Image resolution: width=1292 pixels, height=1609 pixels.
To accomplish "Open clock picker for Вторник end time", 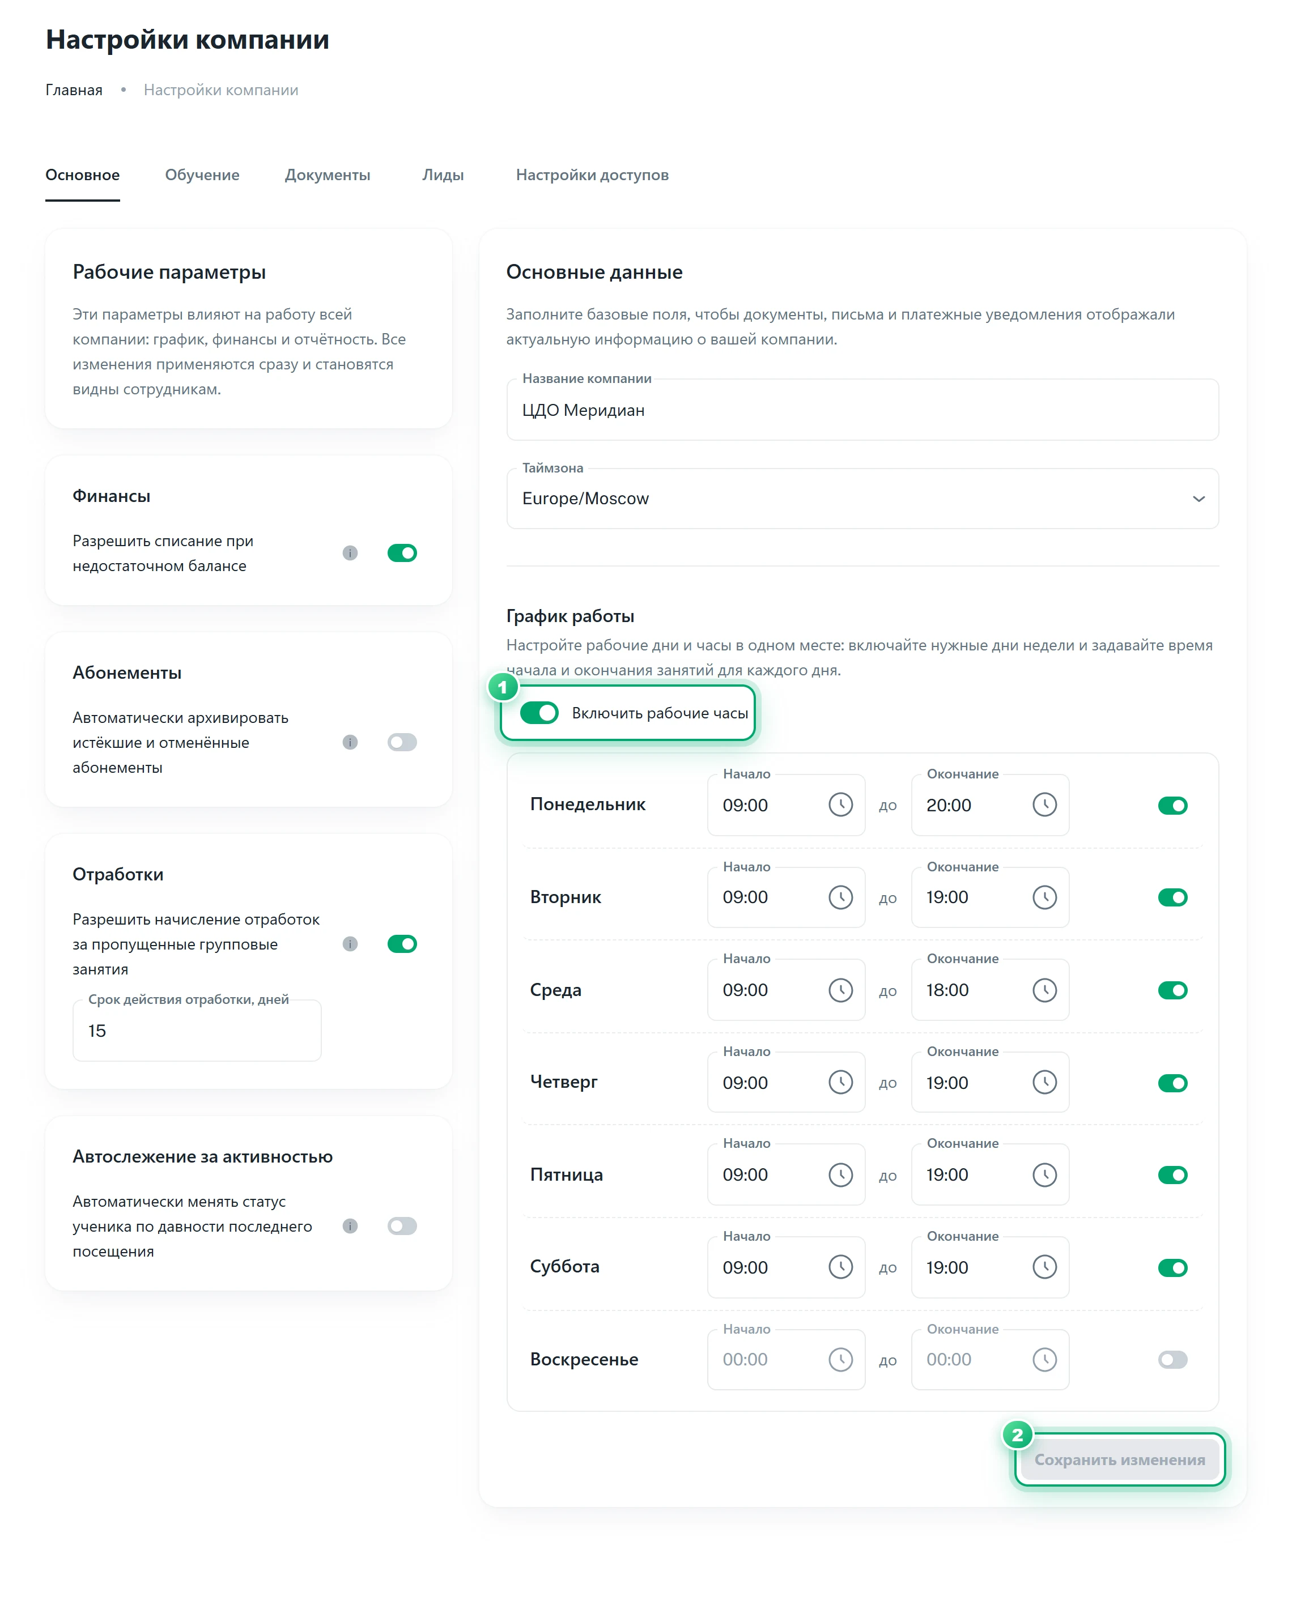I will [x=1044, y=897].
